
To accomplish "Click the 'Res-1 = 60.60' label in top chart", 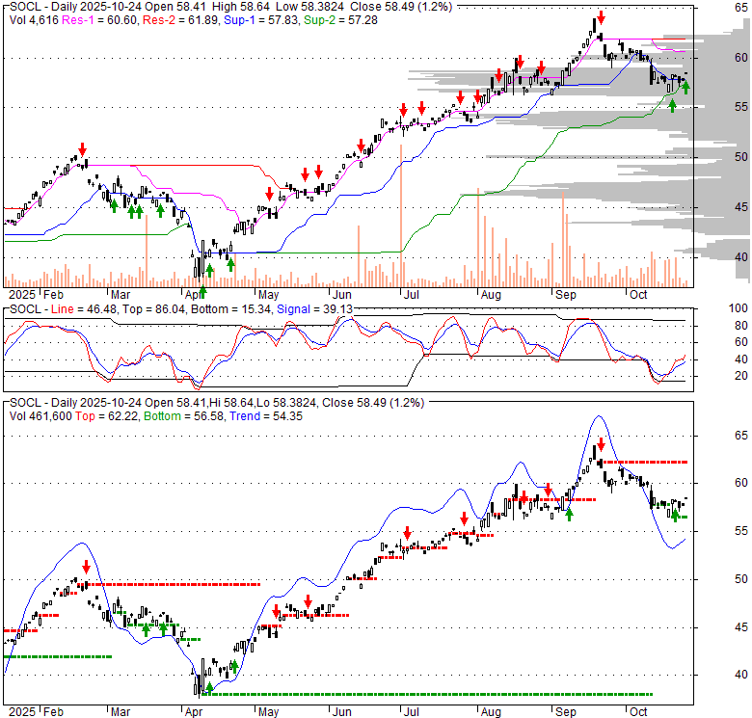I will pos(99,20).
